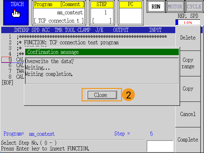This screenshot has height=153, width=204.
Task: Click the 'Writing...' message line
Action: tap(38, 68)
